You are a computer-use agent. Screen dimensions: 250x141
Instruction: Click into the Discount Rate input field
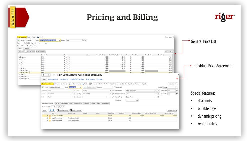coord(53,107)
